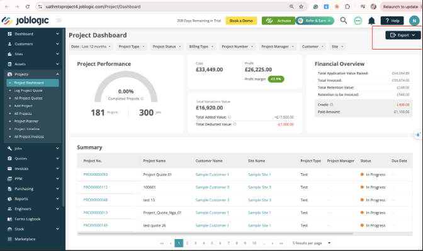Reload the page in browser
The height and width of the screenshot is (251, 423).
28,7
